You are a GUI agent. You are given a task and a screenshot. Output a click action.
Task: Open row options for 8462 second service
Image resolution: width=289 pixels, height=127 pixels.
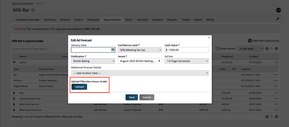click(x=276, y=110)
